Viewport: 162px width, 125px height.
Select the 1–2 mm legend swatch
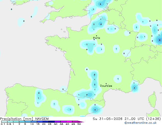click(16, 122)
